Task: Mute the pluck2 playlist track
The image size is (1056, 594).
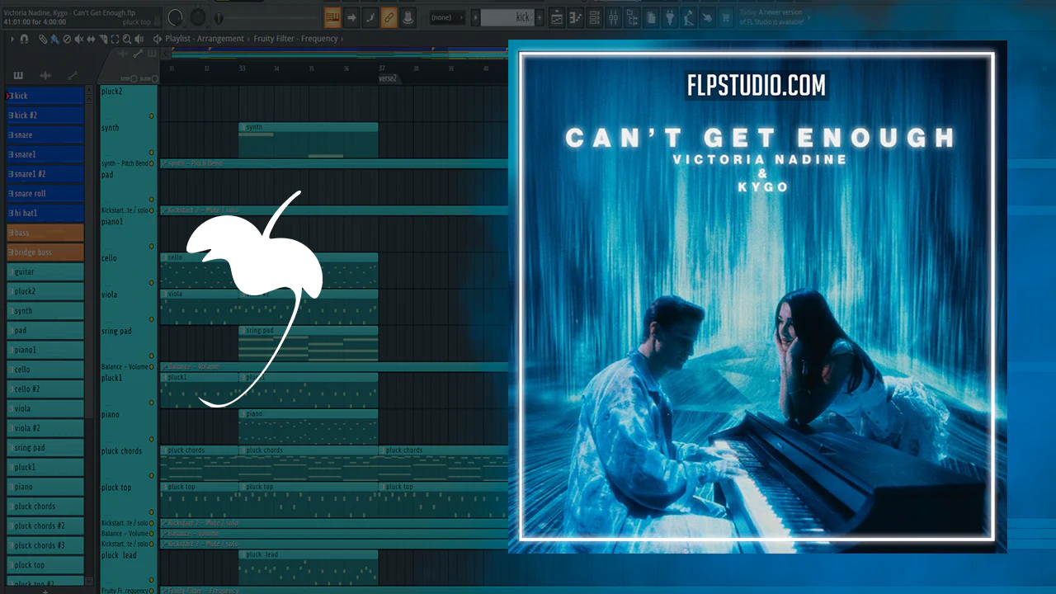Action: coord(151,116)
